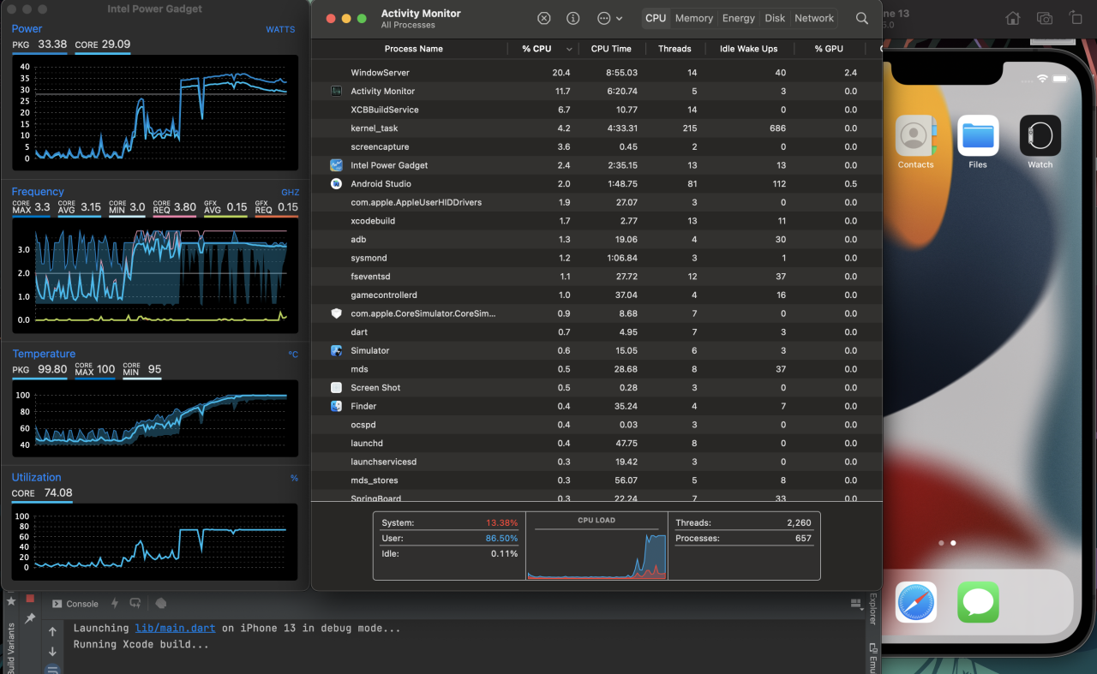Click the lightning Hot Reload icon
The width and height of the screenshot is (1097, 674).
click(x=115, y=604)
